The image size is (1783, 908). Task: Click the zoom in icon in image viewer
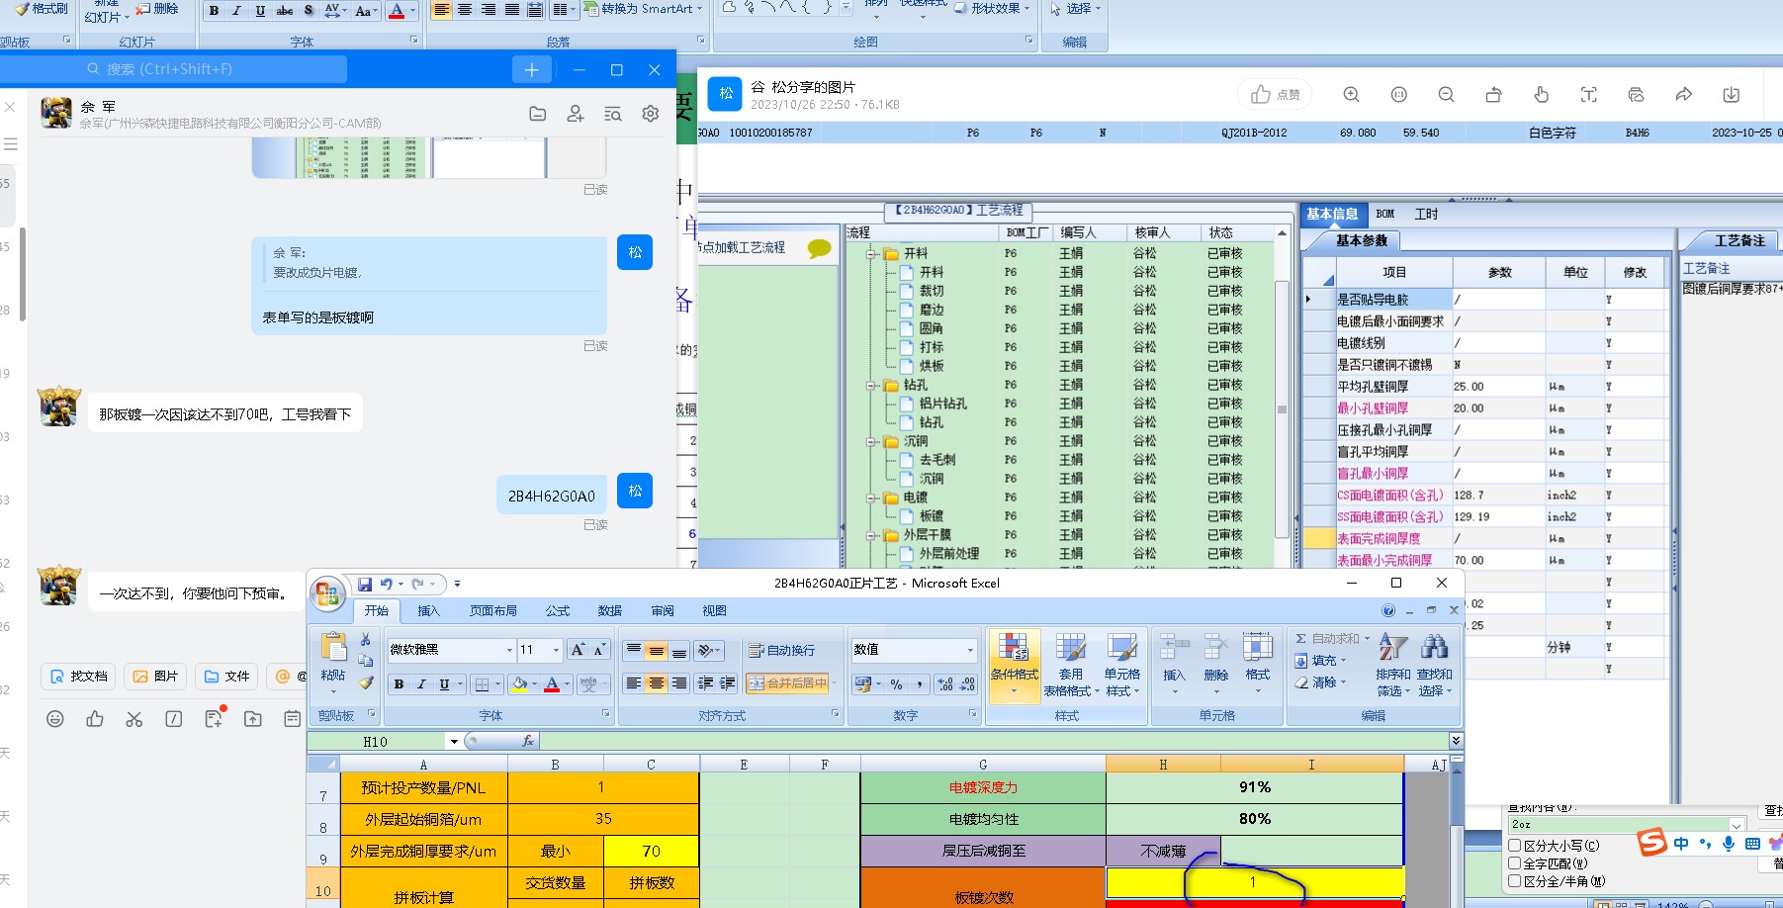(x=1351, y=95)
